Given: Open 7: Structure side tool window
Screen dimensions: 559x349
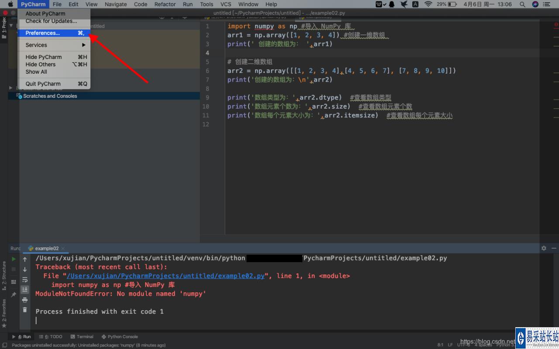Looking at the screenshot, I should click(x=4, y=276).
